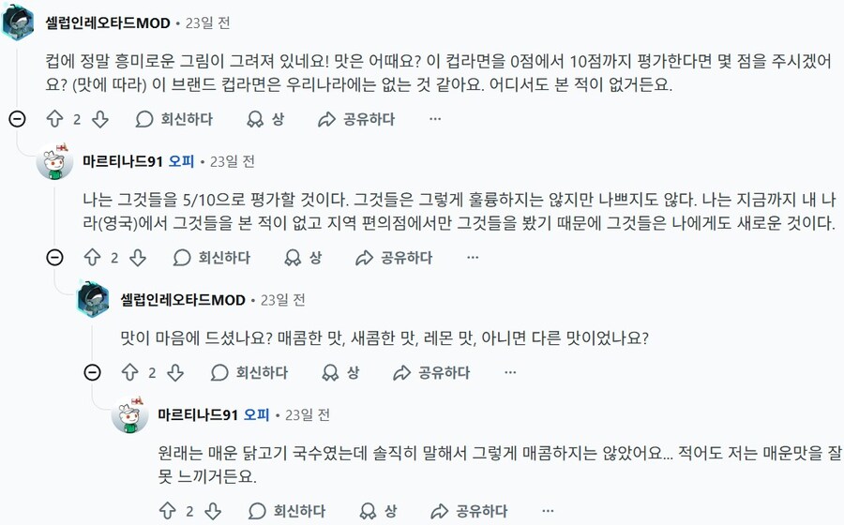The width and height of the screenshot is (844, 525).
Task: Downvote the 5/10 rating comment
Action: (138, 258)
